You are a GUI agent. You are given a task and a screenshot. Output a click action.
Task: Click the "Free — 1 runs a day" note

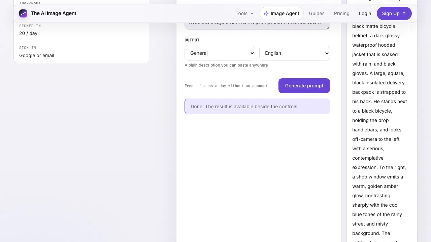226,86
